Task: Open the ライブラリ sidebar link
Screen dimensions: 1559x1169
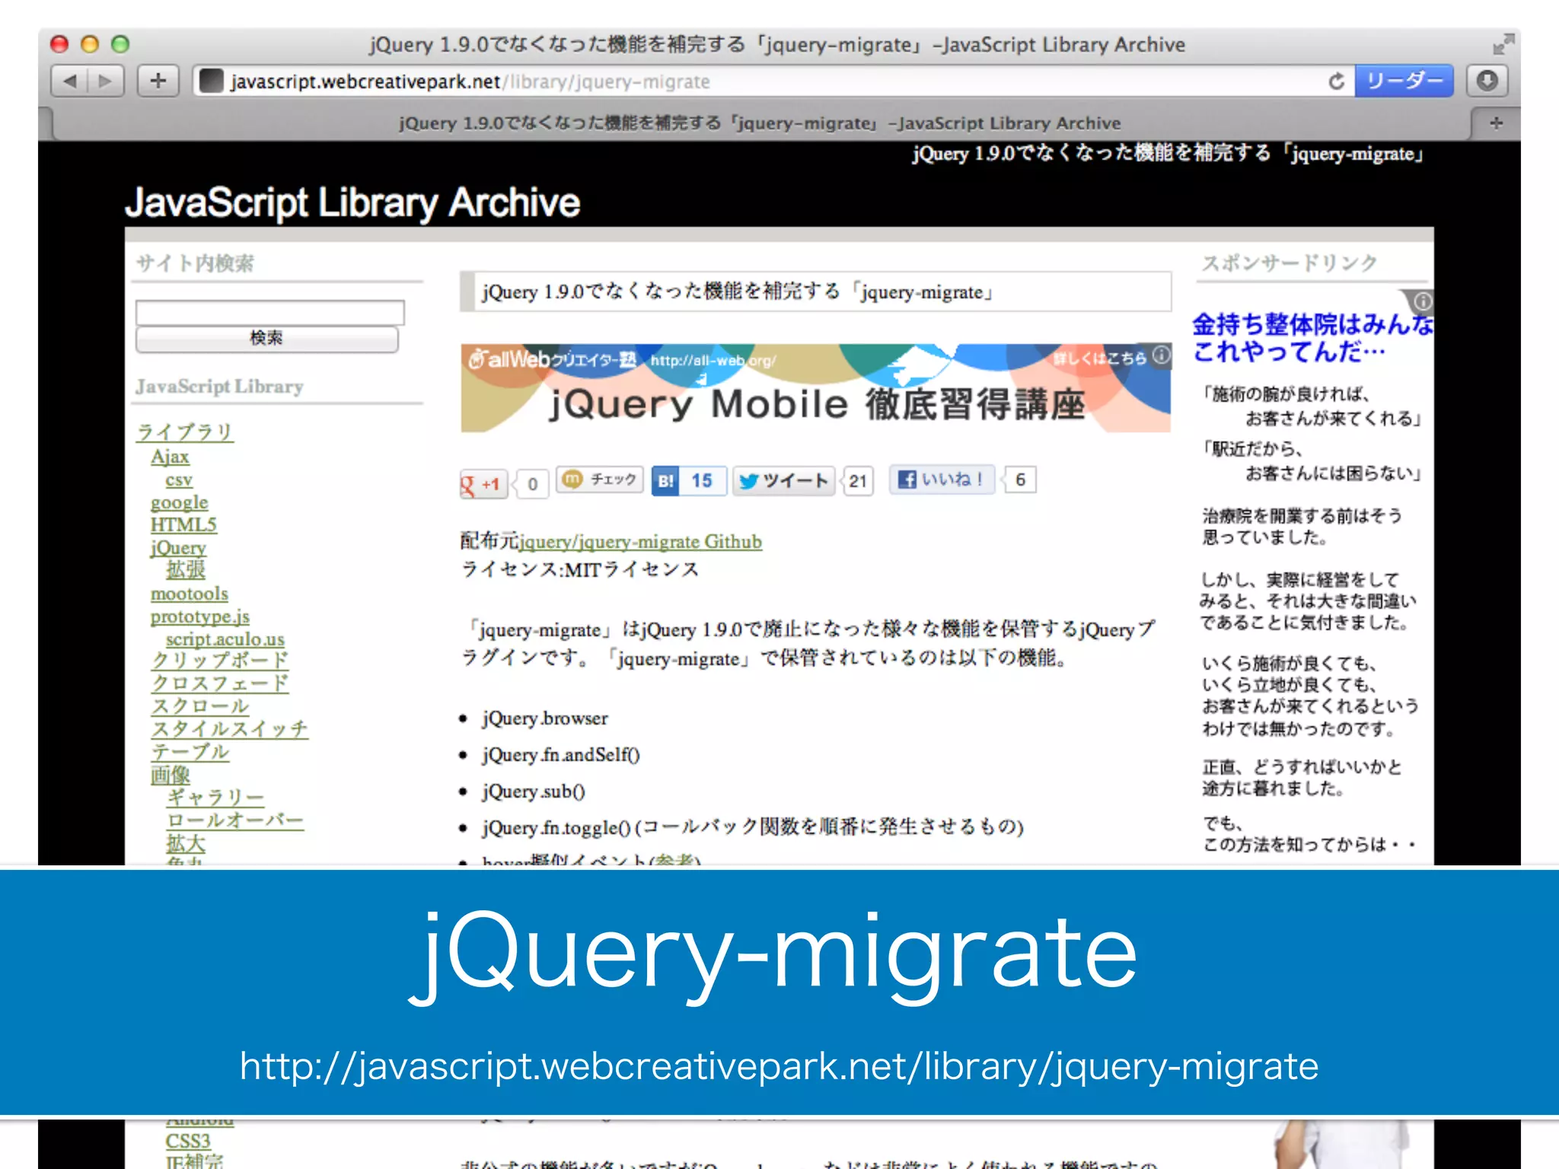Action: 185,432
